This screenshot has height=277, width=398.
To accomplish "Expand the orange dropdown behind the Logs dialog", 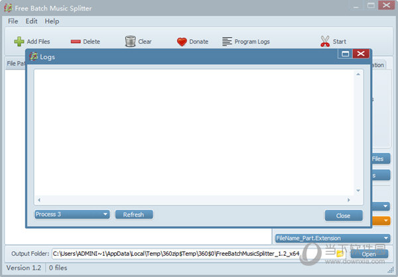I will [x=381, y=221].
